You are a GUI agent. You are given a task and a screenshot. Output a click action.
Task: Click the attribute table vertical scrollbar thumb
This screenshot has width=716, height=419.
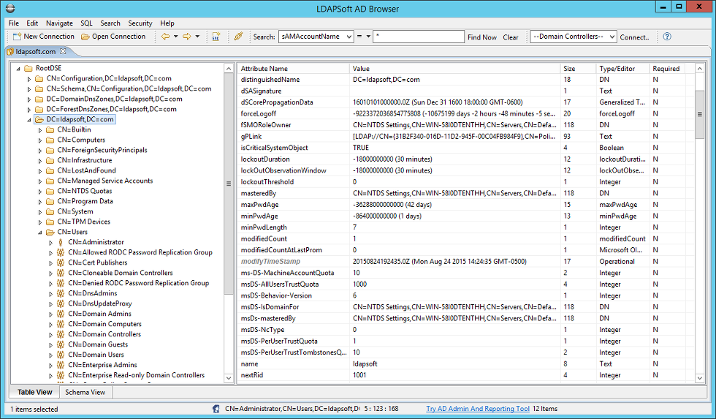[x=700, y=114]
